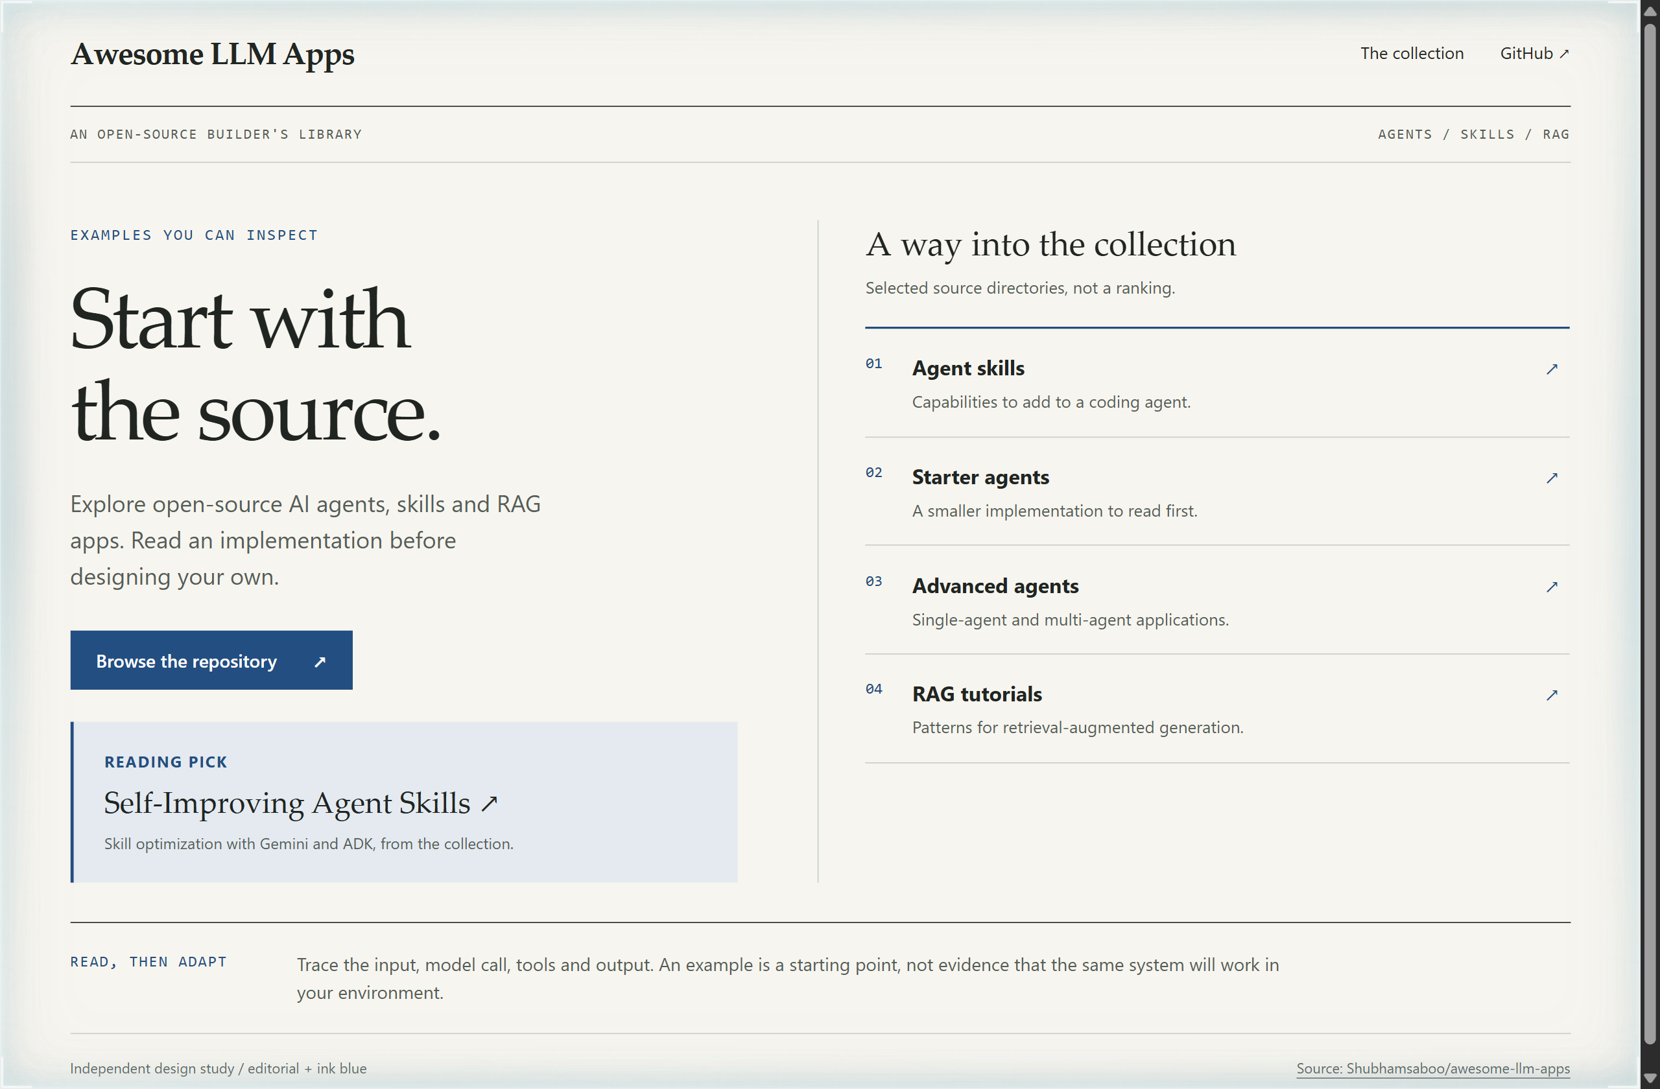Click the 'A way into the collection' heading
Screen dimensions: 1660x1089
pyautogui.click(x=1050, y=245)
